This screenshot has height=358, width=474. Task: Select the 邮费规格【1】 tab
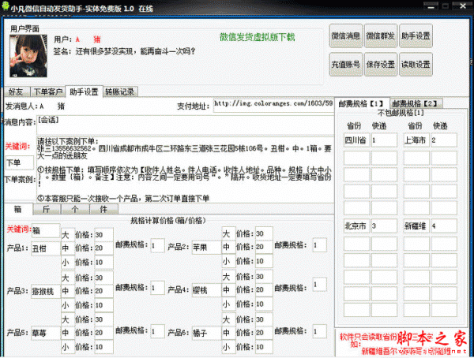pyautogui.click(x=361, y=103)
